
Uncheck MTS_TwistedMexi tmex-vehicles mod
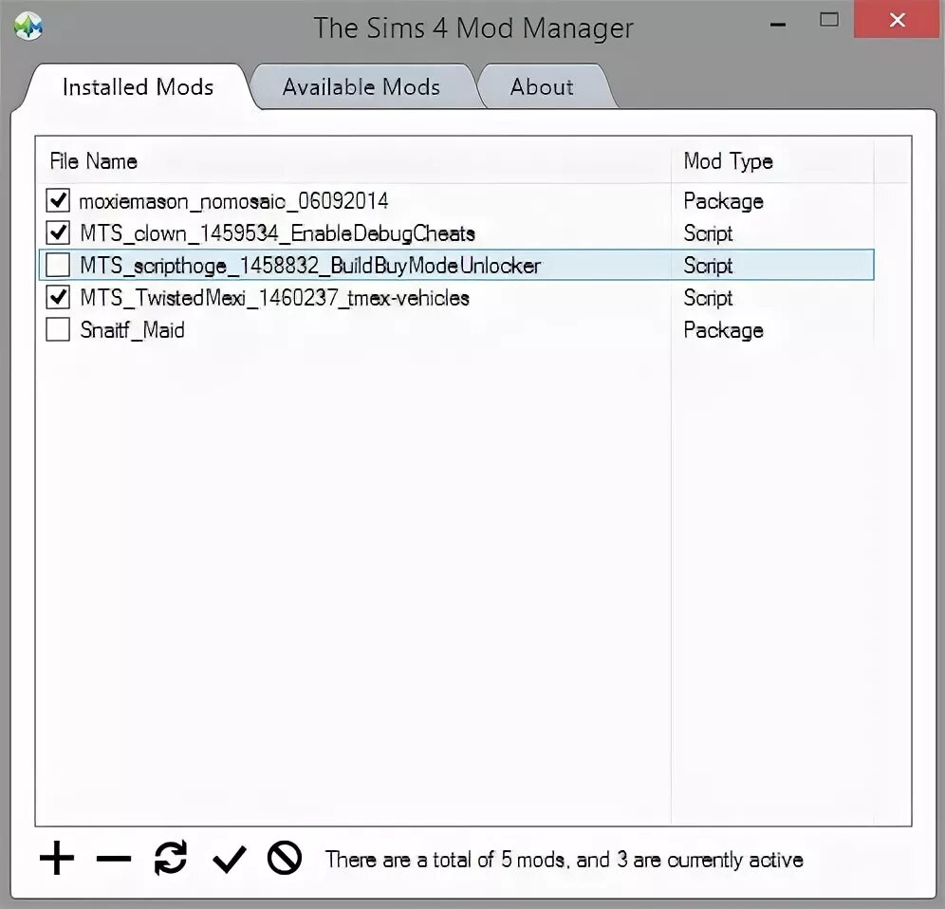pos(58,297)
